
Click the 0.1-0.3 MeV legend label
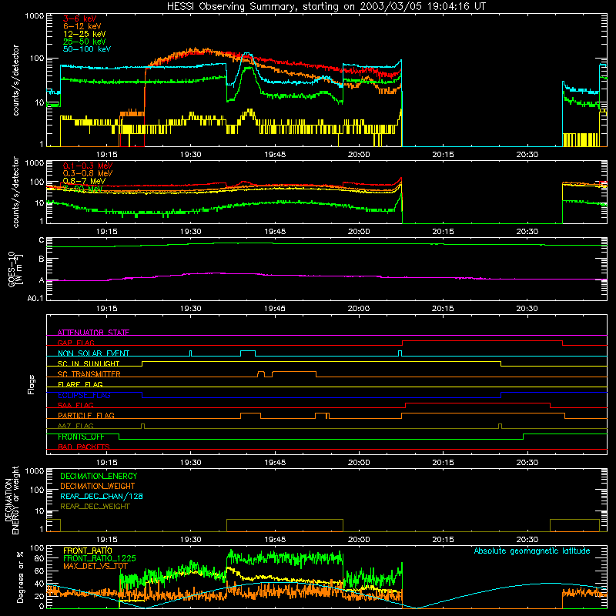[88, 166]
